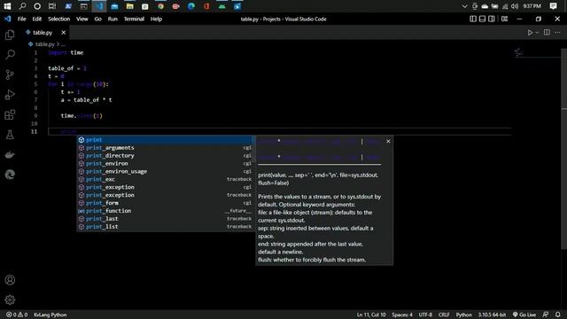Open the Windows Start button

point(7,6)
